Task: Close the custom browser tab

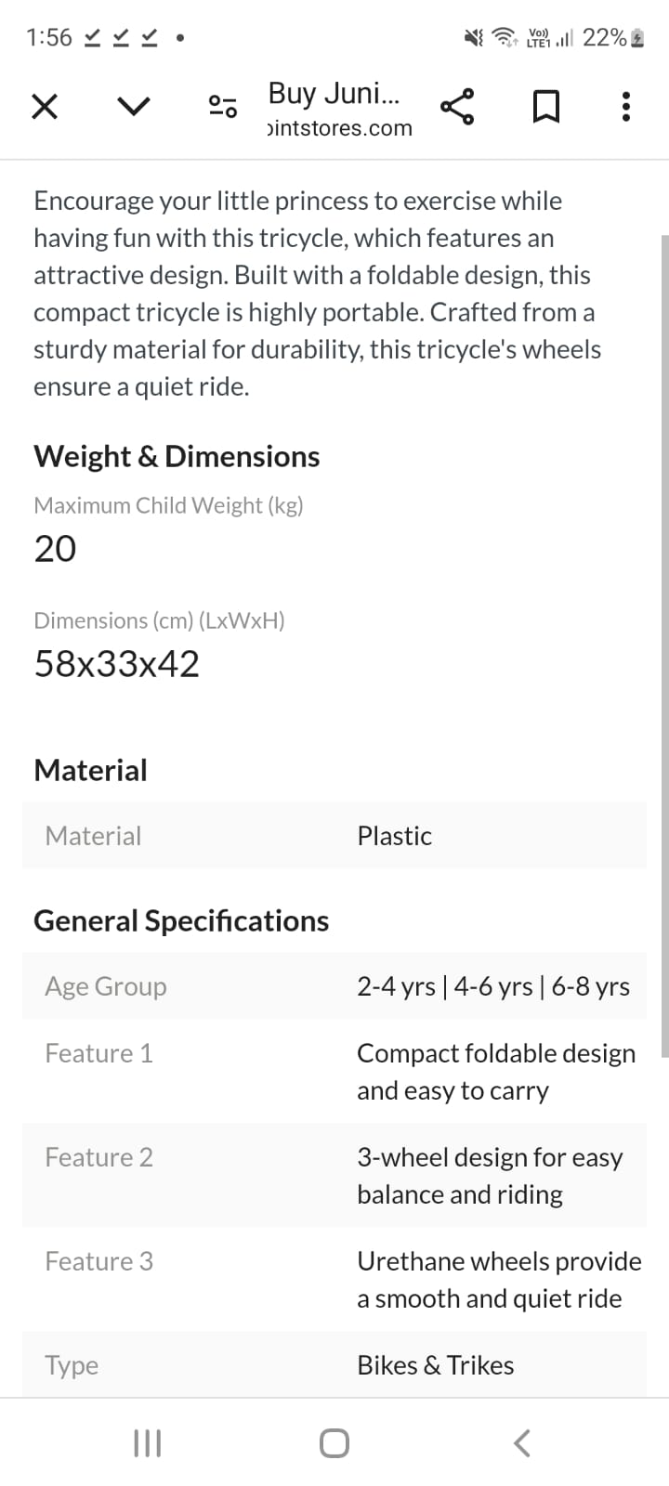Action: point(45,107)
